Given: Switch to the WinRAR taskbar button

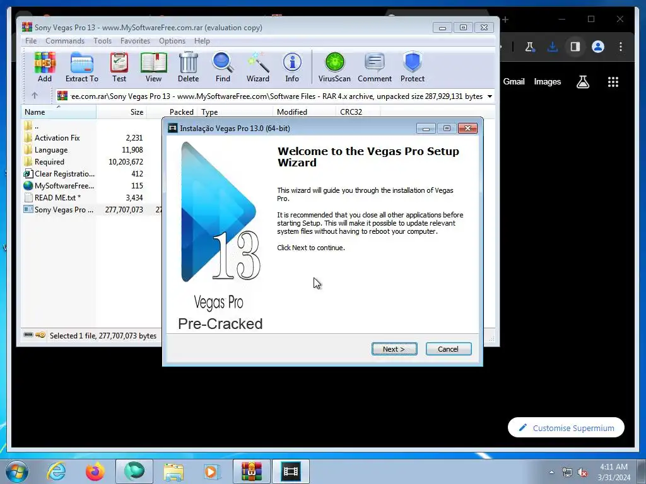Looking at the screenshot, I should (251, 471).
